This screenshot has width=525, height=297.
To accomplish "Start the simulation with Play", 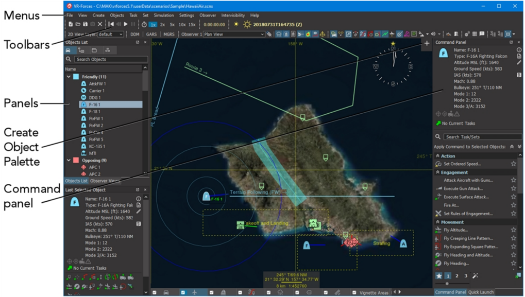I will point(126,24).
